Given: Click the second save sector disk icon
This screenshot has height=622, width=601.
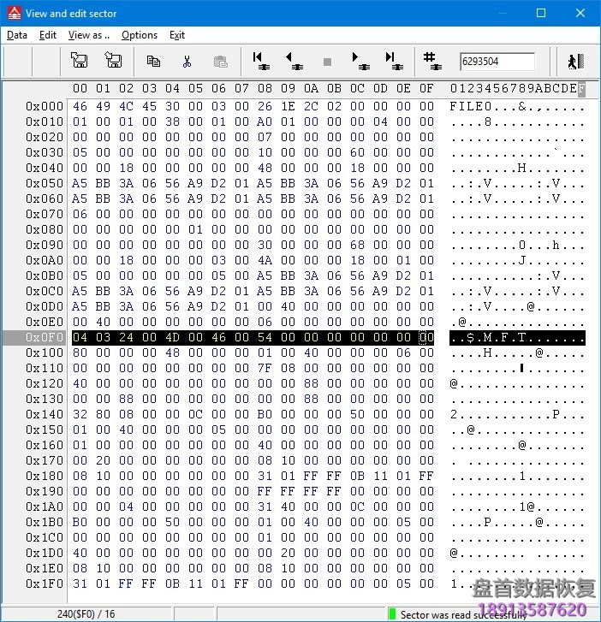Looking at the screenshot, I should pos(113,61).
